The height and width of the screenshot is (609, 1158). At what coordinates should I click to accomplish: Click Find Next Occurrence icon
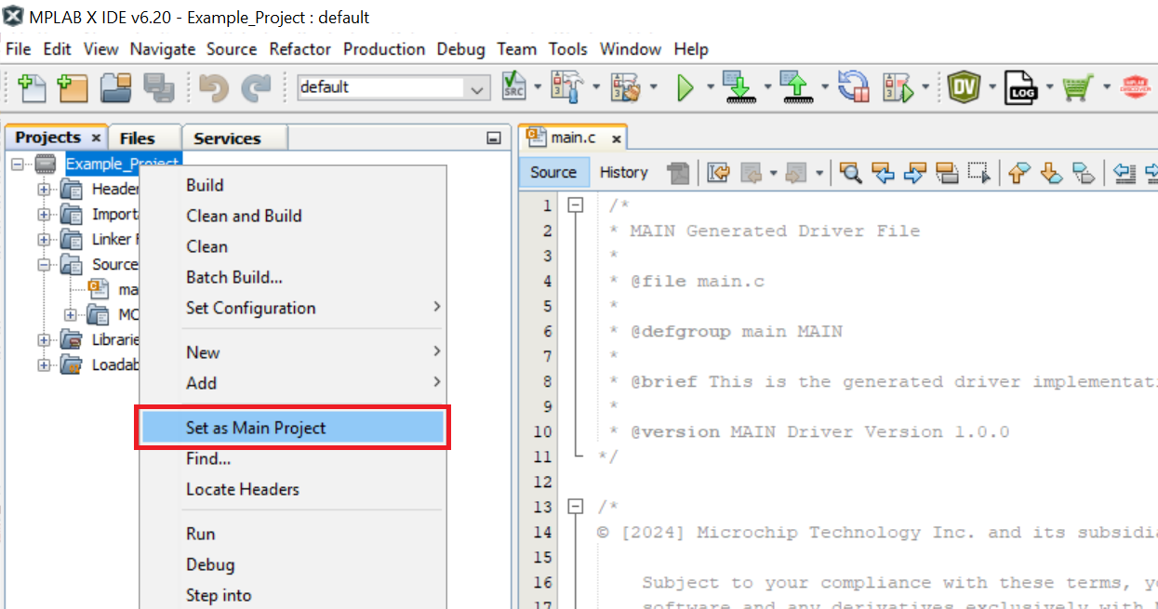pos(915,172)
